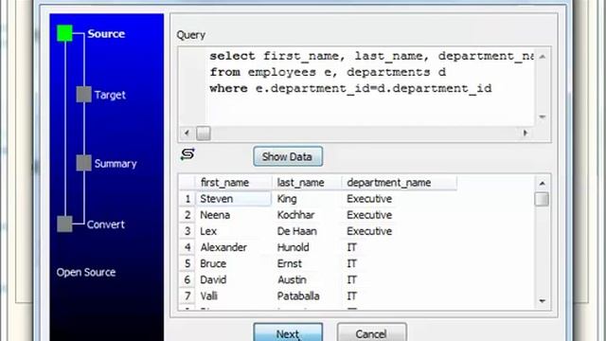Click the Open Source link
Image resolution: width=606 pixels, height=341 pixels.
[x=86, y=272]
